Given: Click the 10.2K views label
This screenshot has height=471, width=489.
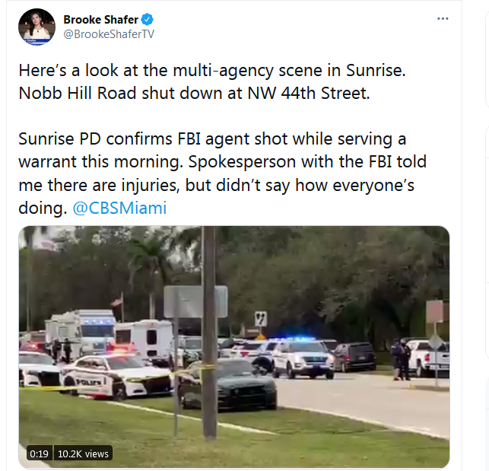Looking at the screenshot, I should coord(83,453).
